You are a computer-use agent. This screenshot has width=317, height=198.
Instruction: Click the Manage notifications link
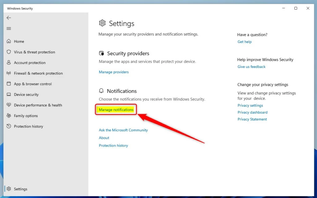click(x=116, y=109)
